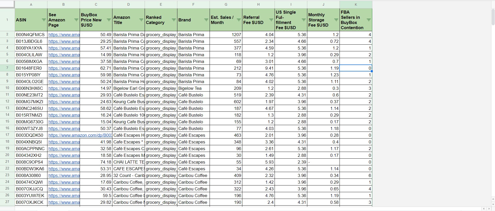Open the Amazon link for ASIN B00N4QFMCS
This screenshot has width=495, height=211.
click(x=64, y=35)
